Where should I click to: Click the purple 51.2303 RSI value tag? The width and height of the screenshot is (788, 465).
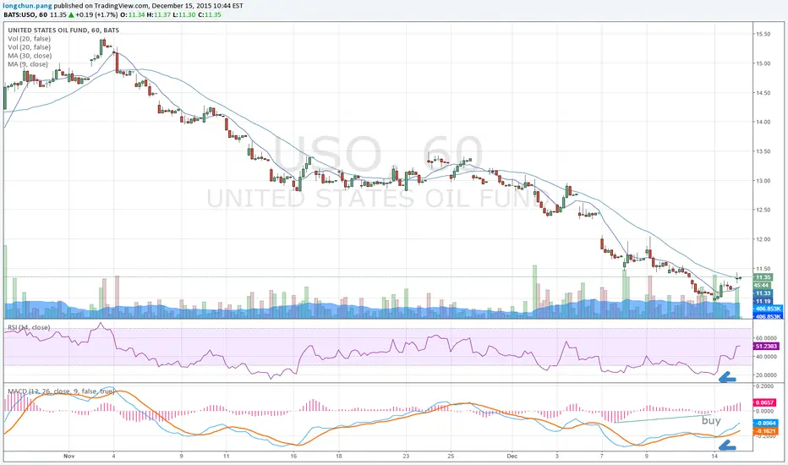pyautogui.click(x=766, y=347)
